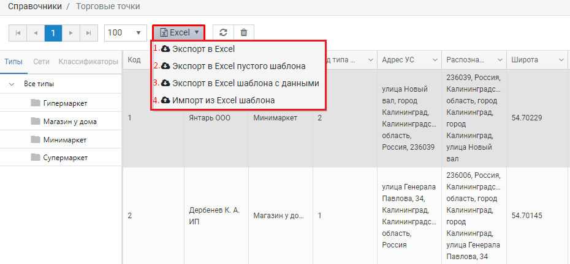Click cloud icon beside Экспорт в Excel

tap(165, 49)
